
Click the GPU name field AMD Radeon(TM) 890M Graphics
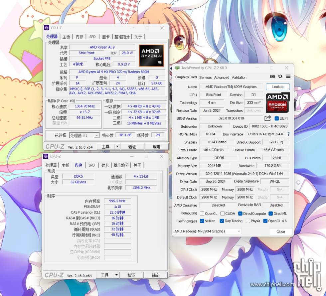click(x=231, y=87)
